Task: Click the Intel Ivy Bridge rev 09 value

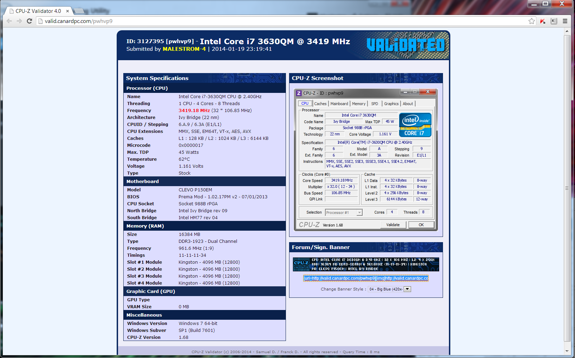Action: (203, 210)
